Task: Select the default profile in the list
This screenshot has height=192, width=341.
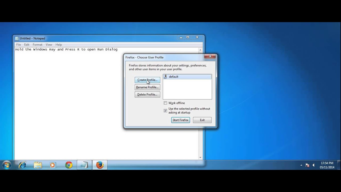Action: pos(187,77)
